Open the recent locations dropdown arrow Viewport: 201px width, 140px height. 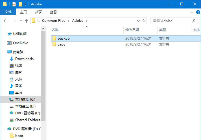[21, 21]
